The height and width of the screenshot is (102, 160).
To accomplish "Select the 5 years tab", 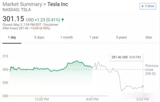I will pyautogui.click(x=121, y=37).
